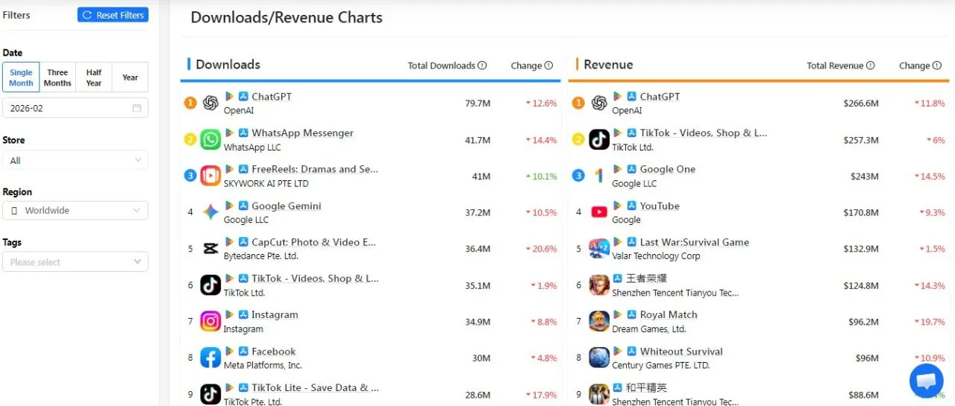Open the chat support bubble
Screen dimensions: 955x406
point(926,381)
